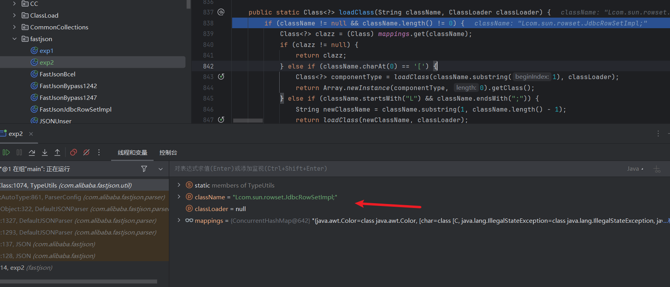The height and width of the screenshot is (287, 670).
Task: Switch to the 控制台 tab
Action: 168,153
